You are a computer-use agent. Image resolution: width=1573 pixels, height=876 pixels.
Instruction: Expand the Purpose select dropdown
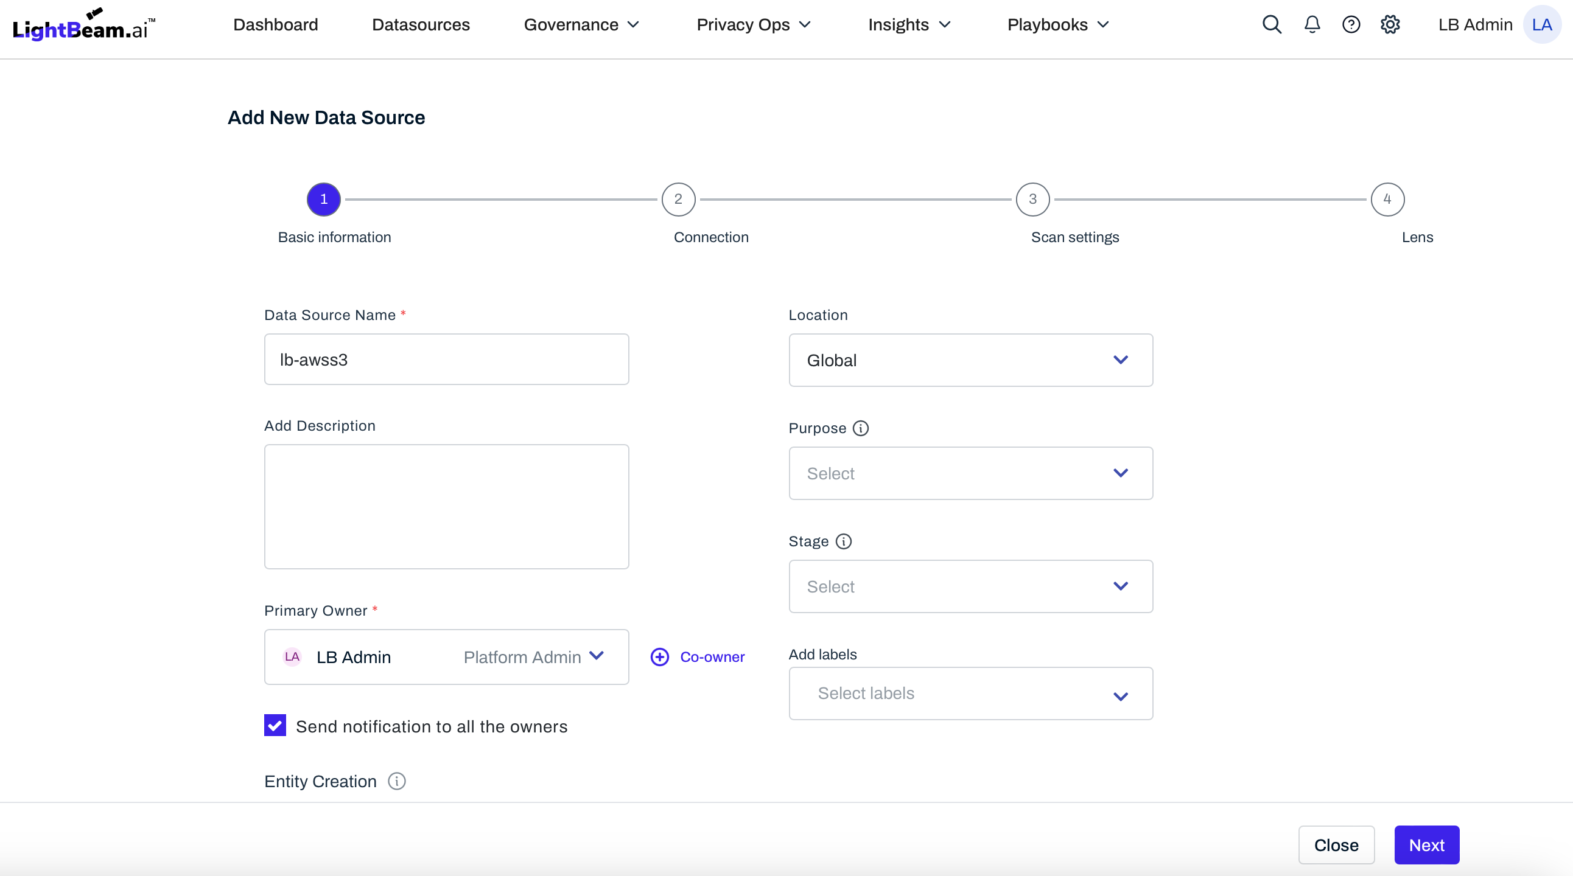pyautogui.click(x=970, y=473)
